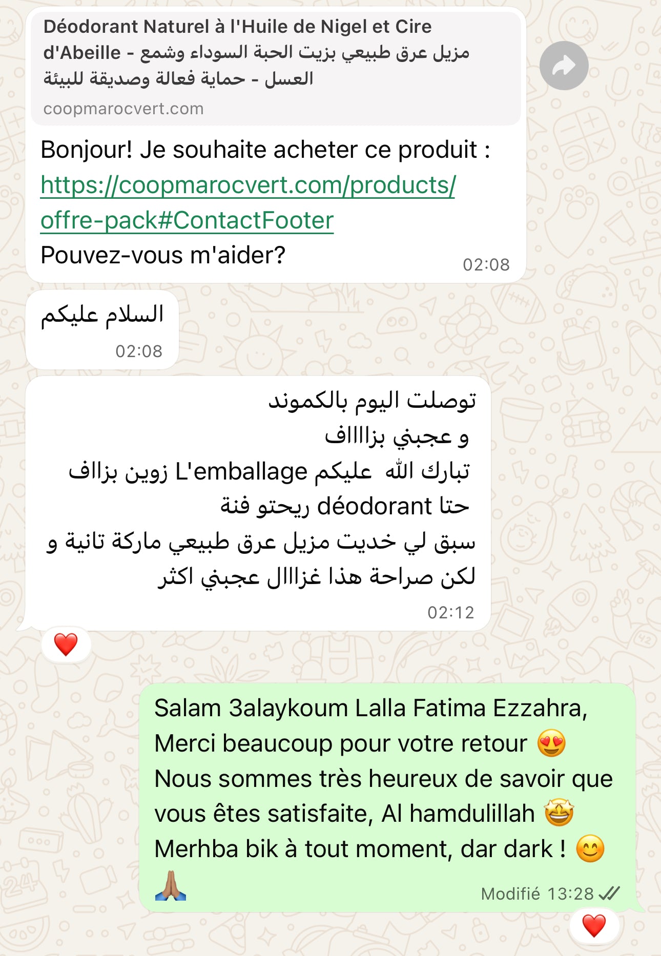Click the "Pouvez-vous m'aider?" text
The image size is (661, 956).
pos(163,255)
